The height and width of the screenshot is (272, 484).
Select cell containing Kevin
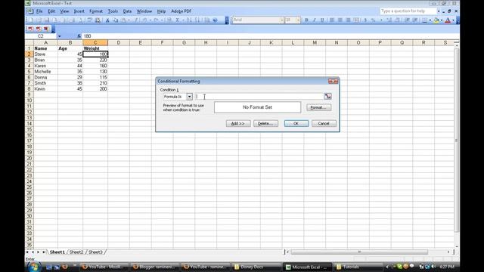coord(45,89)
